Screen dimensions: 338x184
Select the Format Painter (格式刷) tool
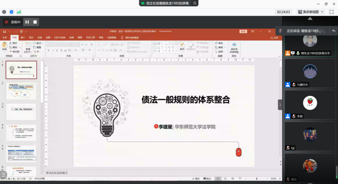click(x=14, y=52)
